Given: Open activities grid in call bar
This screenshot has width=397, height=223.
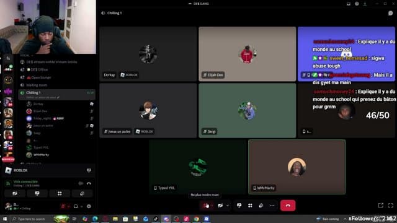Looking at the screenshot, I should (250, 206).
